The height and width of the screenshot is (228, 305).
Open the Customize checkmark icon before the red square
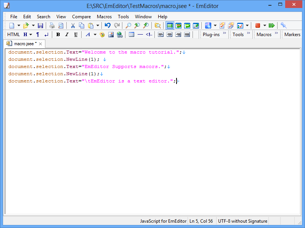click(240, 25)
